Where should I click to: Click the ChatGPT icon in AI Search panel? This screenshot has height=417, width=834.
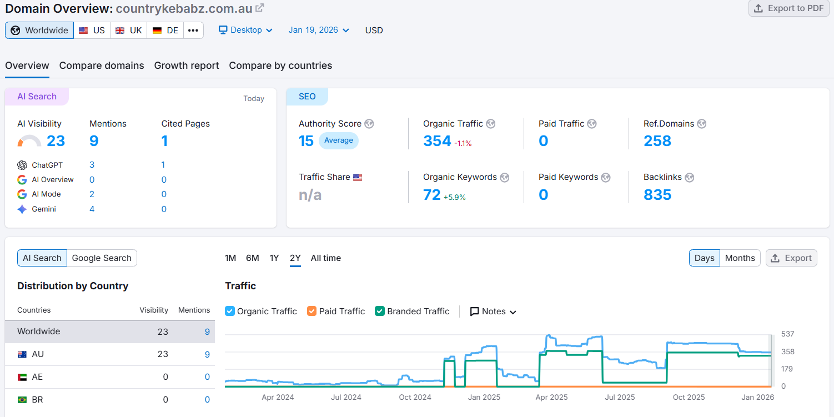[x=22, y=165]
